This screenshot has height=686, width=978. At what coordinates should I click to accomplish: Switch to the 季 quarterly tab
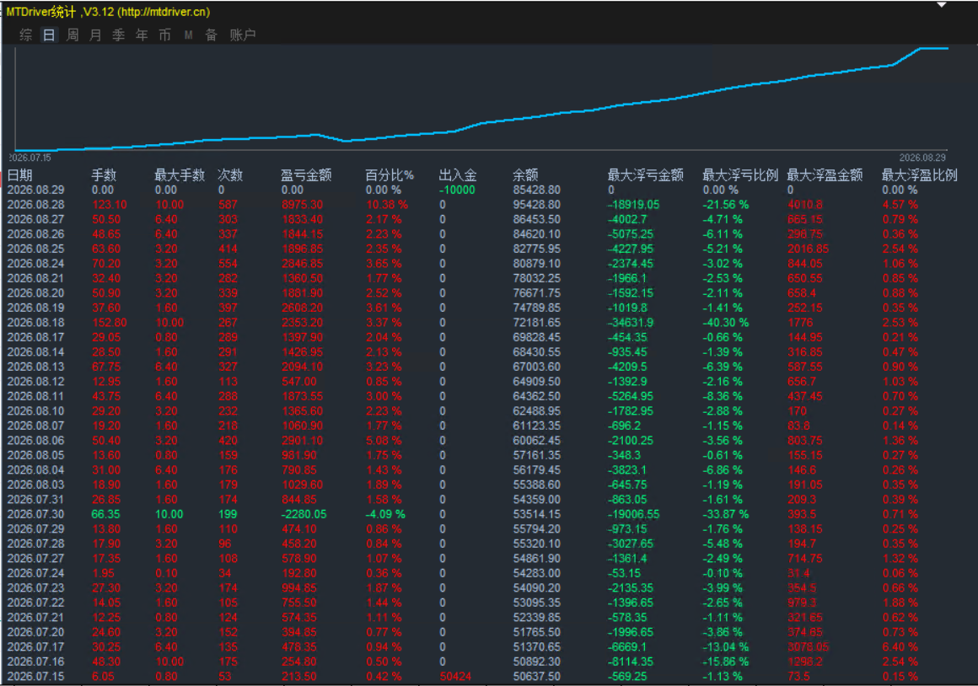coord(119,35)
